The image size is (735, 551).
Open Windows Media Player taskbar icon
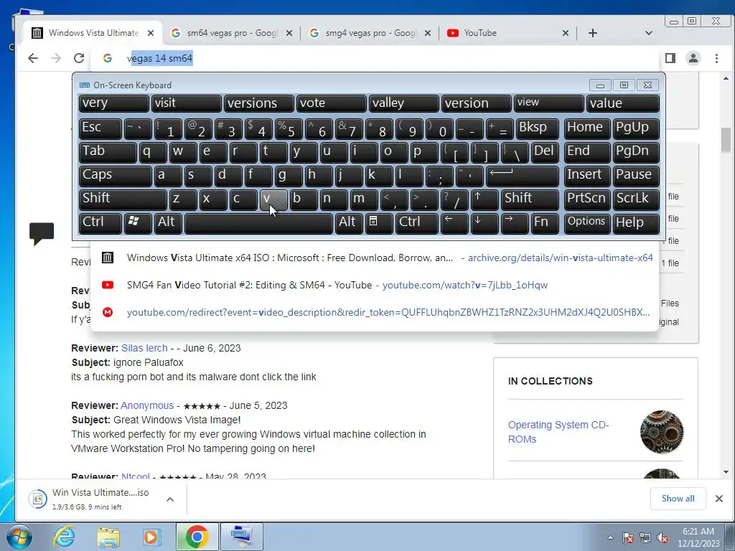pos(151,537)
